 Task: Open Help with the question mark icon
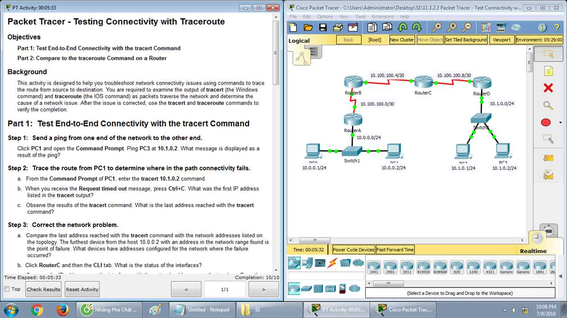(x=557, y=27)
